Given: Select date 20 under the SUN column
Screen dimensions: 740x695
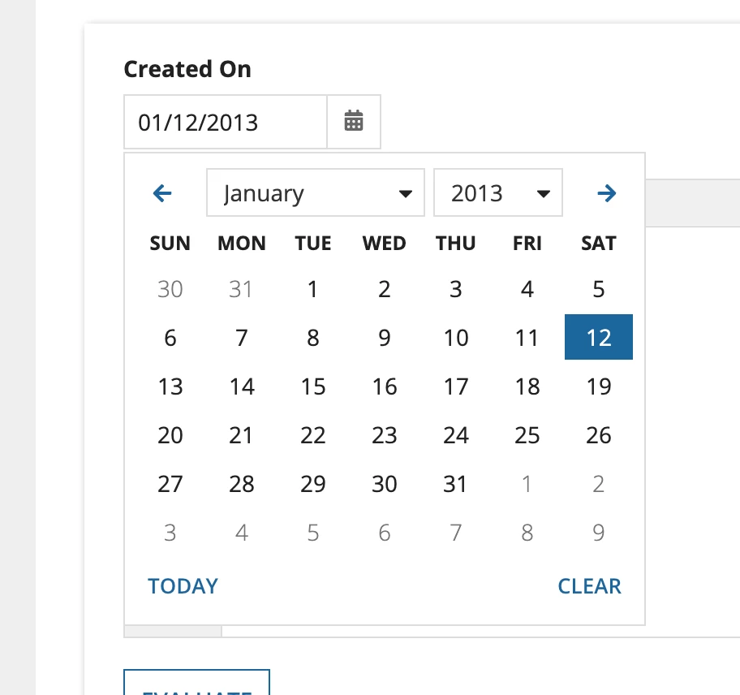Looking at the screenshot, I should coord(170,435).
